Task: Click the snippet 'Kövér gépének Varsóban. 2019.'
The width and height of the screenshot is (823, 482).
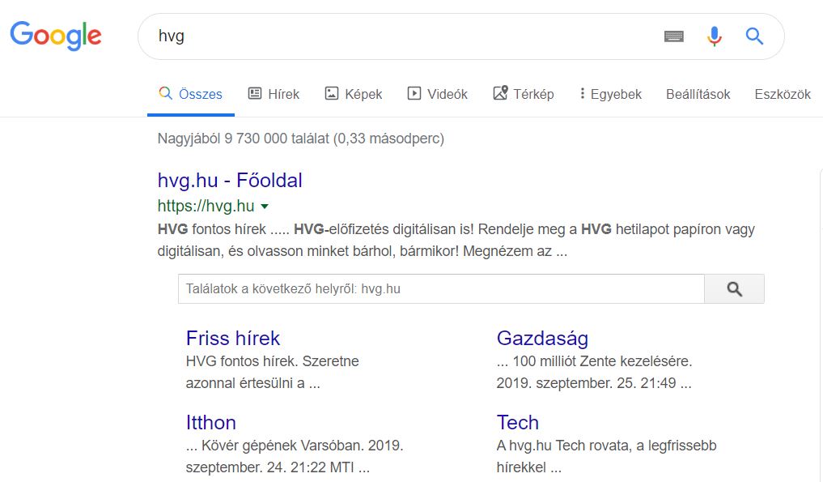Action: [303, 446]
